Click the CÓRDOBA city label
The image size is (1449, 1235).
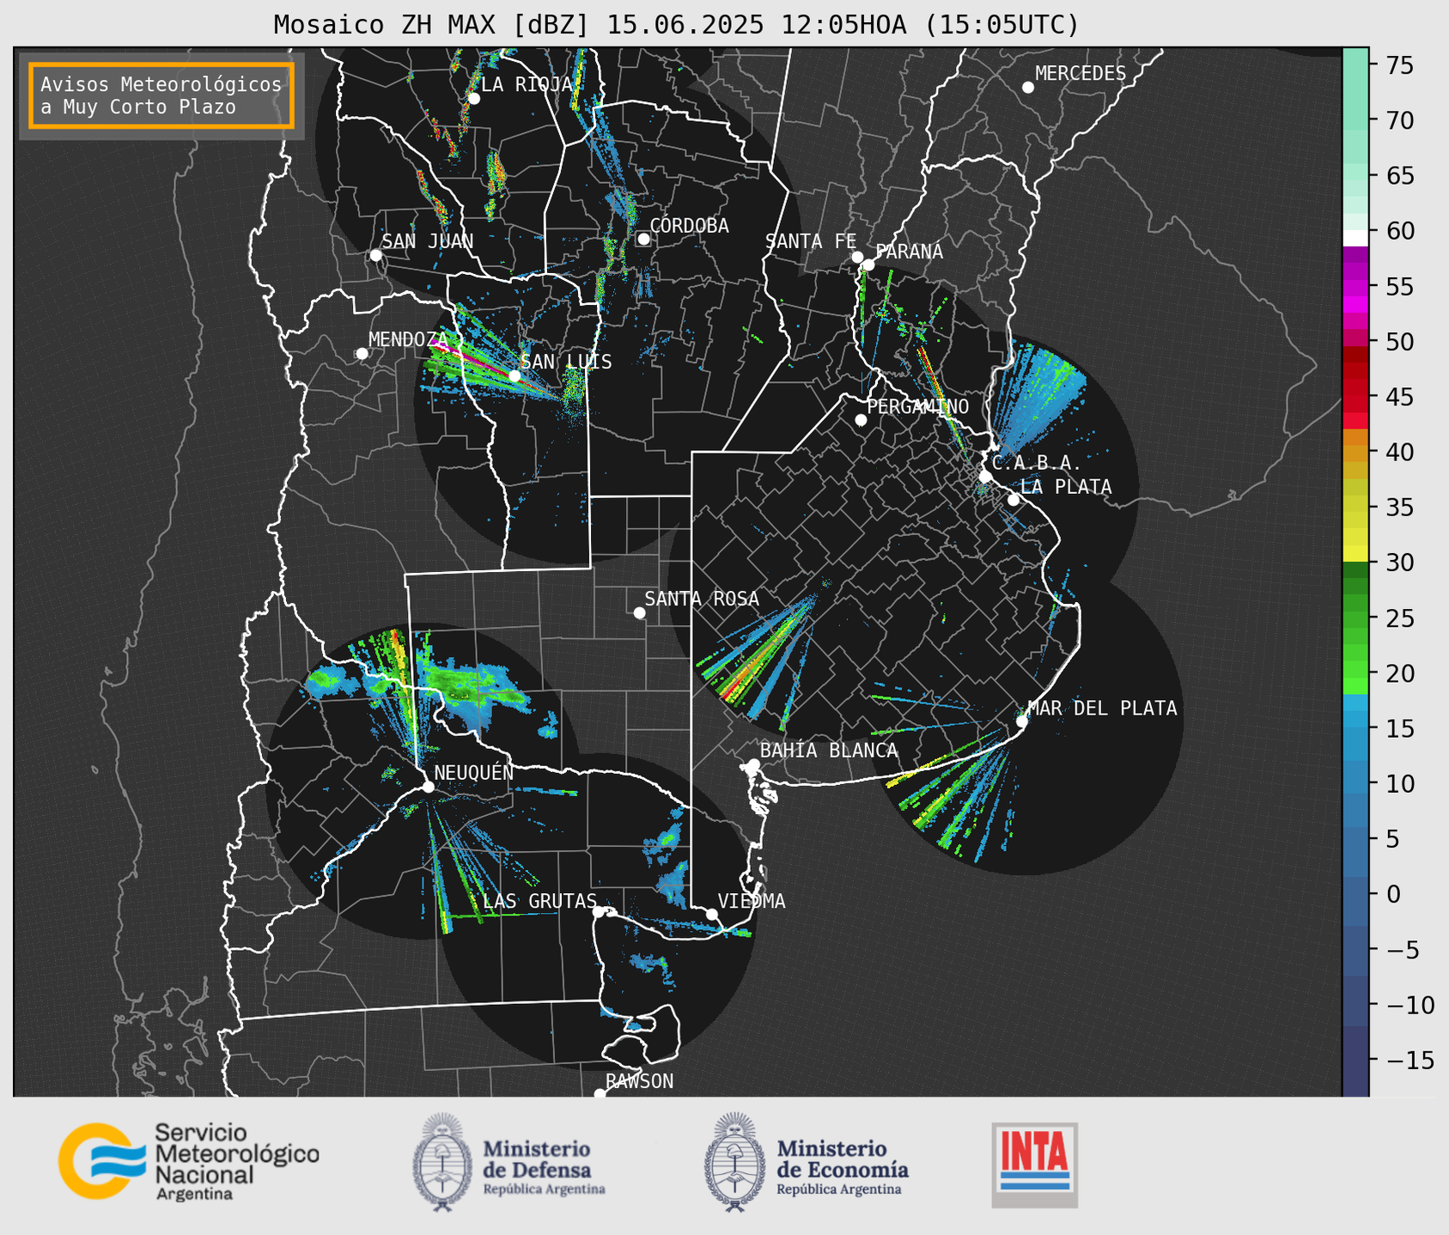click(689, 226)
